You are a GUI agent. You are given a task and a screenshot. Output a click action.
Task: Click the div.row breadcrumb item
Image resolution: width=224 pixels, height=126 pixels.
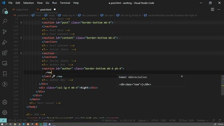tap(109, 15)
